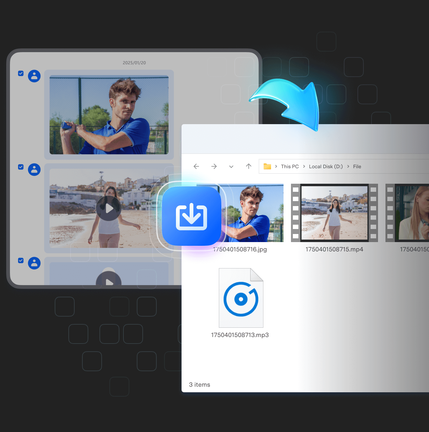This screenshot has height=432, width=429.
Task: Open the tennis player photo in chat
Action: 109,115
